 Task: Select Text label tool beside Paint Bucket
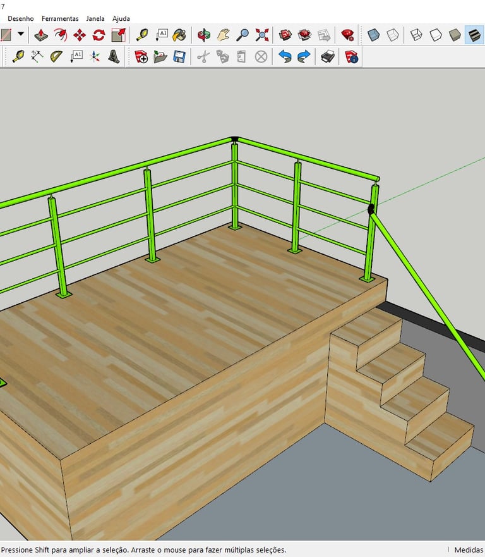point(162,35)
